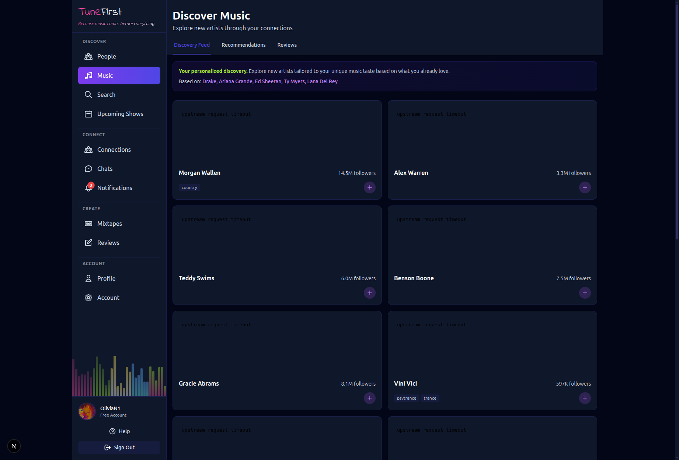The width and height of the screenshot is (679, 460).
Task: Open Connections
Action: pos(114,149)
